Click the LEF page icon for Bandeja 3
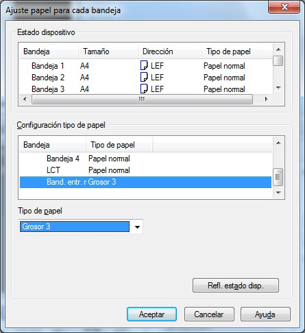 tap(144, 89)
